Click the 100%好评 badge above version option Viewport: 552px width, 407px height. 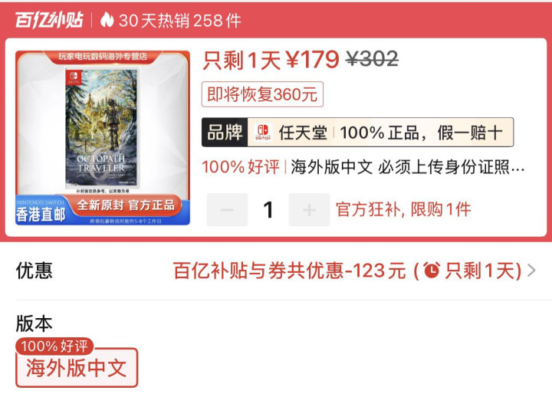click(x=54, y=346)
